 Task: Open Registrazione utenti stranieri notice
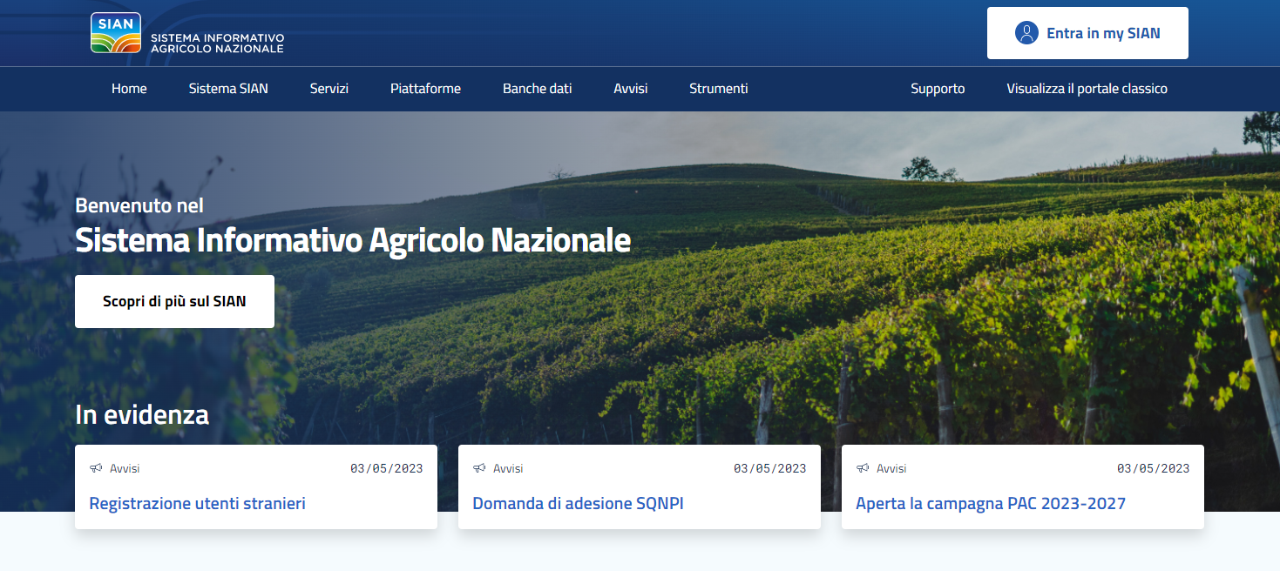point(198,504)
